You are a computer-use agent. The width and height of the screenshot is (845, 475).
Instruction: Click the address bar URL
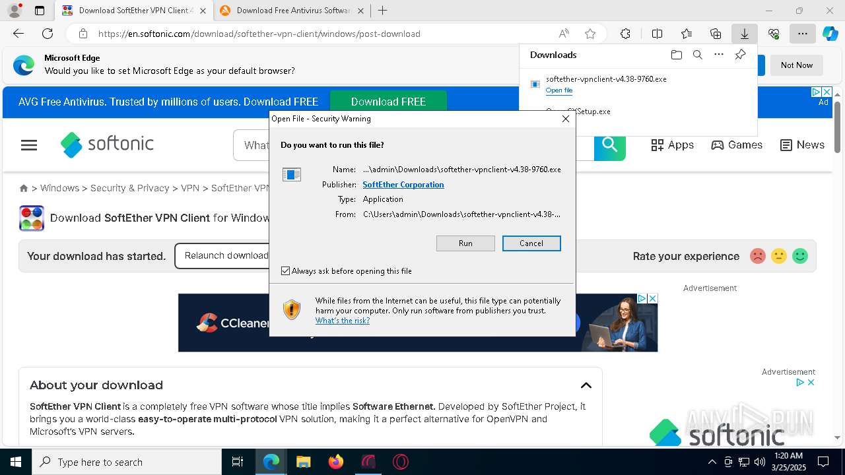coord(259,34)
